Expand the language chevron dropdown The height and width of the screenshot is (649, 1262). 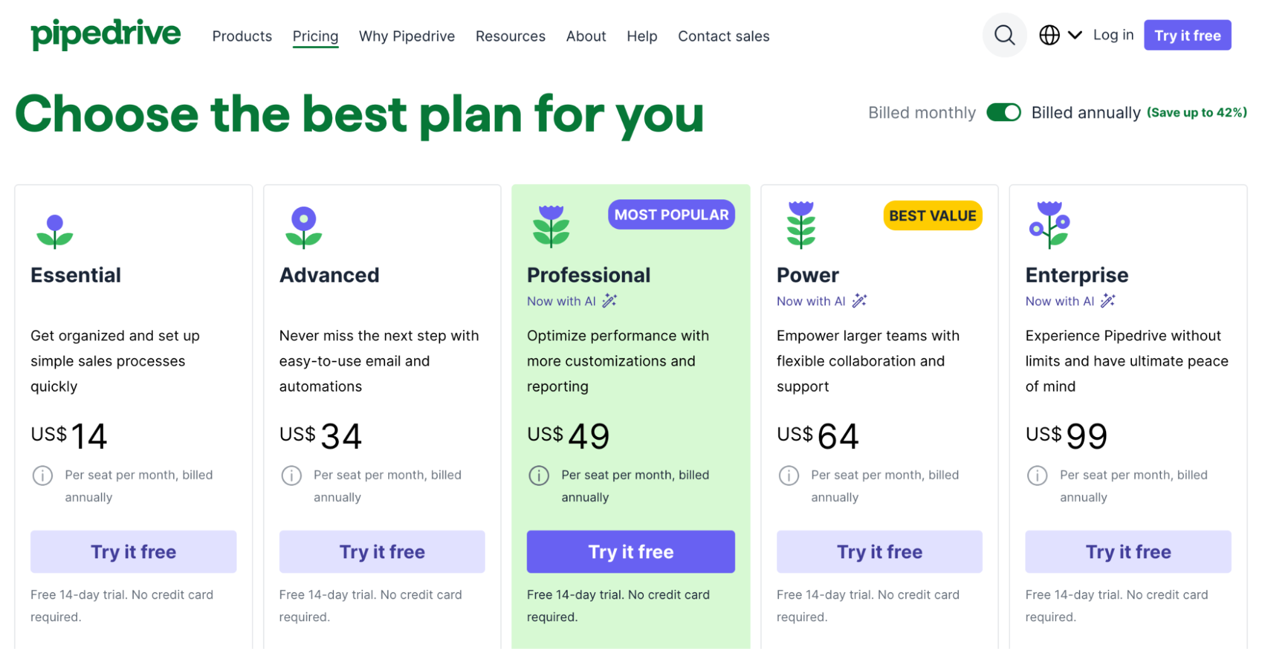click(1074, 35)
